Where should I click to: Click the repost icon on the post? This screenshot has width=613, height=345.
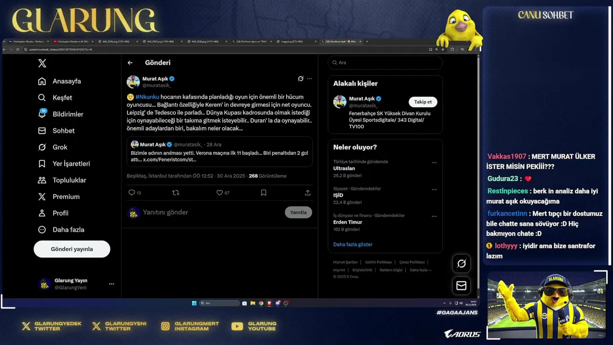coord(176,193)
